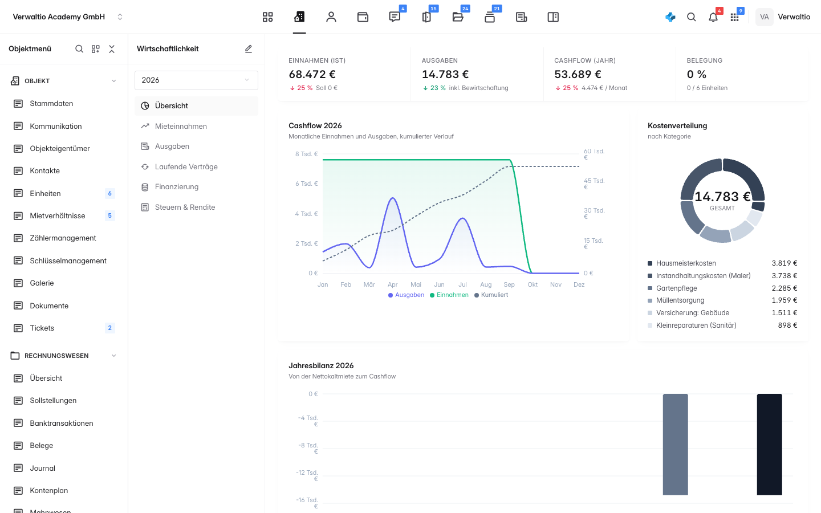Click the donut chart showing 14.783 € GESAMT
Viewport: 821px width, 513px height.
point(722,201)
